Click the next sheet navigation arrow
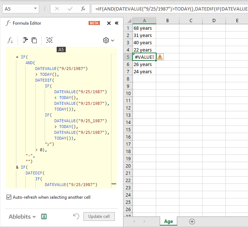 (144, 222)
